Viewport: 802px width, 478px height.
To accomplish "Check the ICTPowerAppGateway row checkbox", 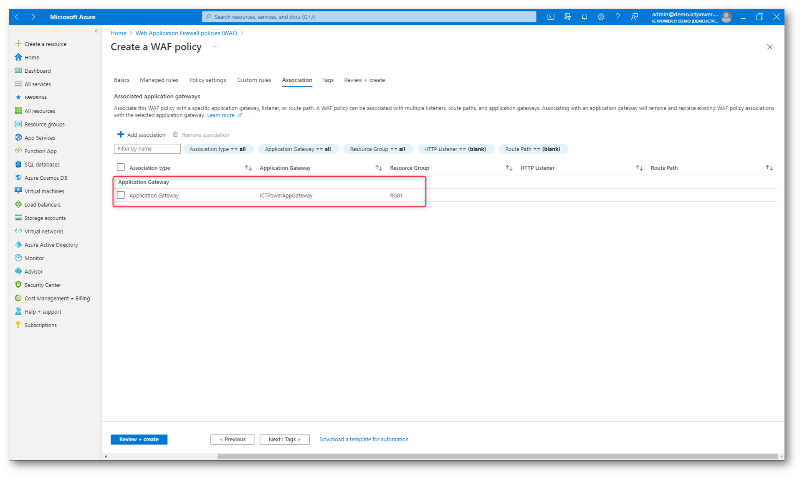I will (121, 195).
